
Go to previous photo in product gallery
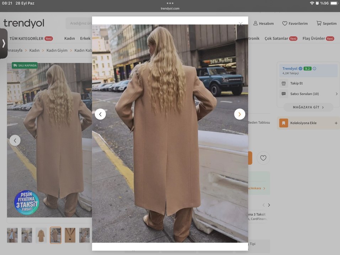click(15, 140)
